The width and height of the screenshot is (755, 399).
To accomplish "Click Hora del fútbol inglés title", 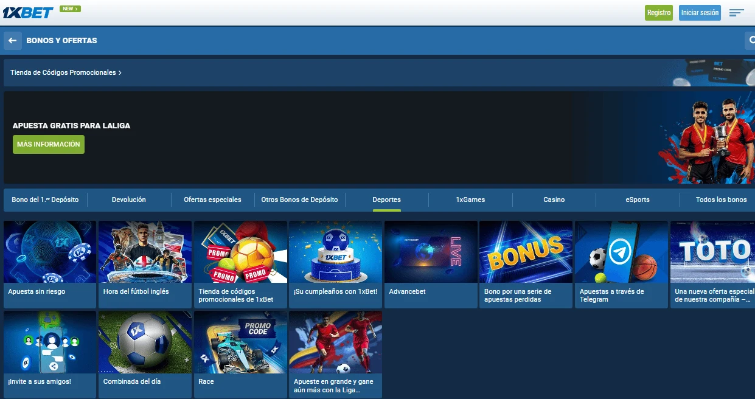I will (136, 292).
